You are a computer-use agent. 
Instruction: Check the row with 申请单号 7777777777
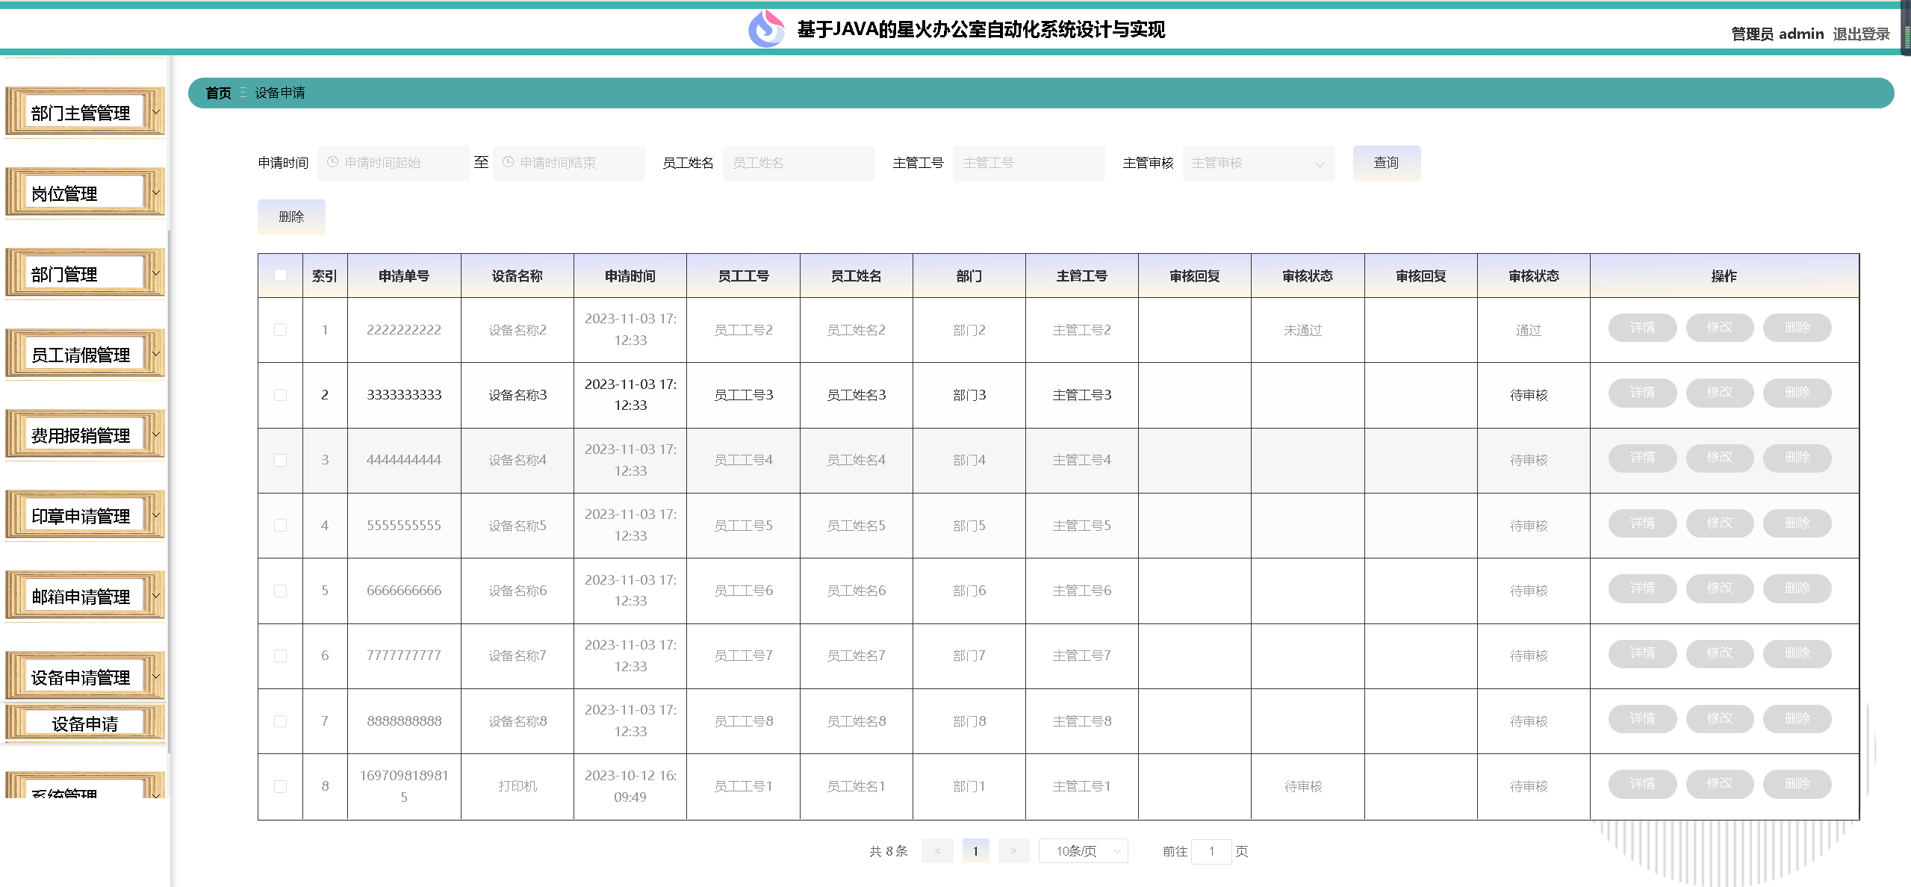pyautogui.click(x=280, y=656)
